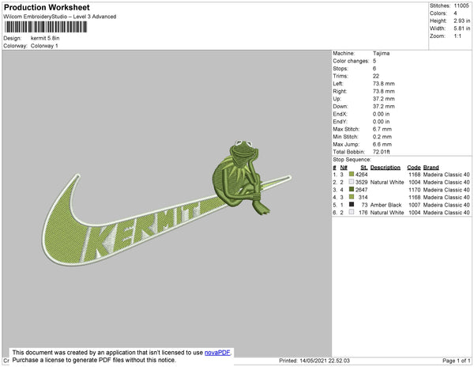Click the Stop Sequence heading
The height and width of the screenshot is (367, 474).
[x=352, y=160]
